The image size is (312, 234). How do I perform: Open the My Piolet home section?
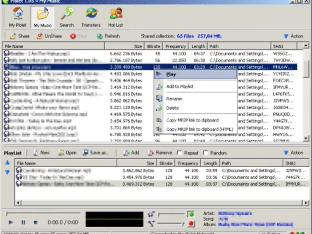[18, 17]
